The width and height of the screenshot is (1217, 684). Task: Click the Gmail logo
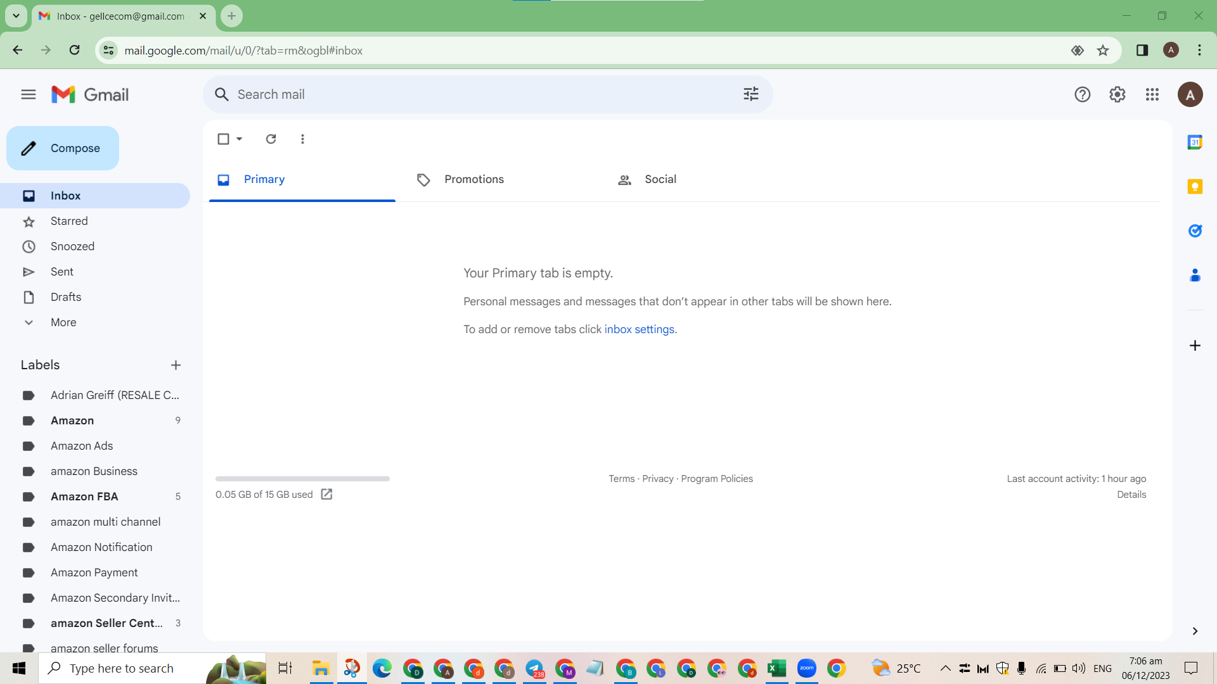[x=90, y=94]
